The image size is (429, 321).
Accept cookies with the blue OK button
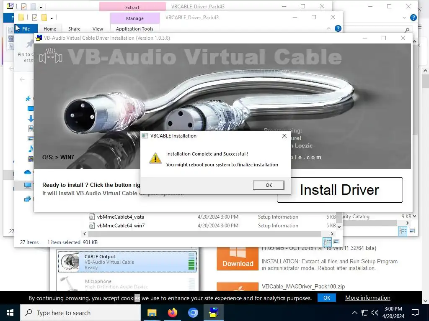327,298
